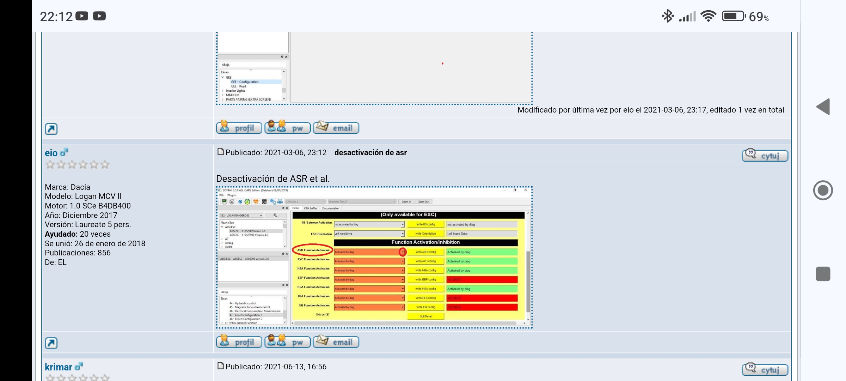Tap the Android recent apps square button
Image resolution: width=846 pixels, height=381 pixels.
[823, 274]
